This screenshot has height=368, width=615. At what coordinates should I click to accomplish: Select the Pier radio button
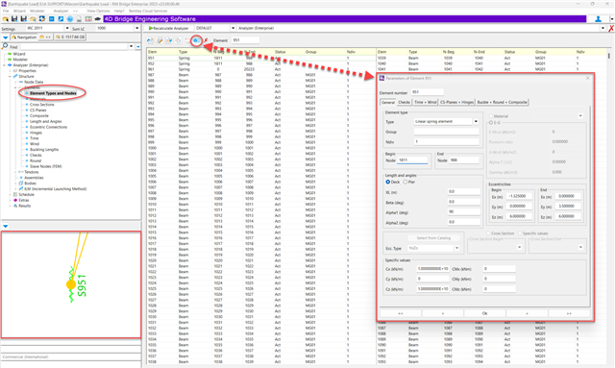tap(406, 182)
